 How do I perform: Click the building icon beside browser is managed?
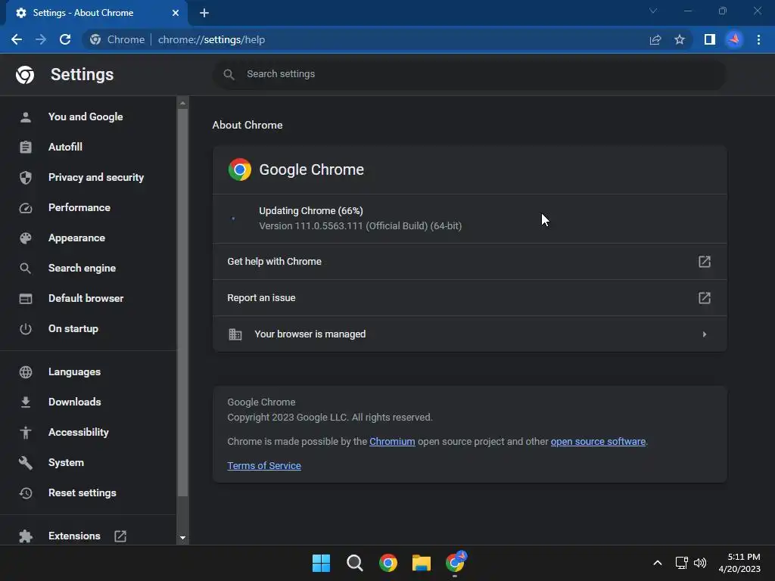pos(235,334)
